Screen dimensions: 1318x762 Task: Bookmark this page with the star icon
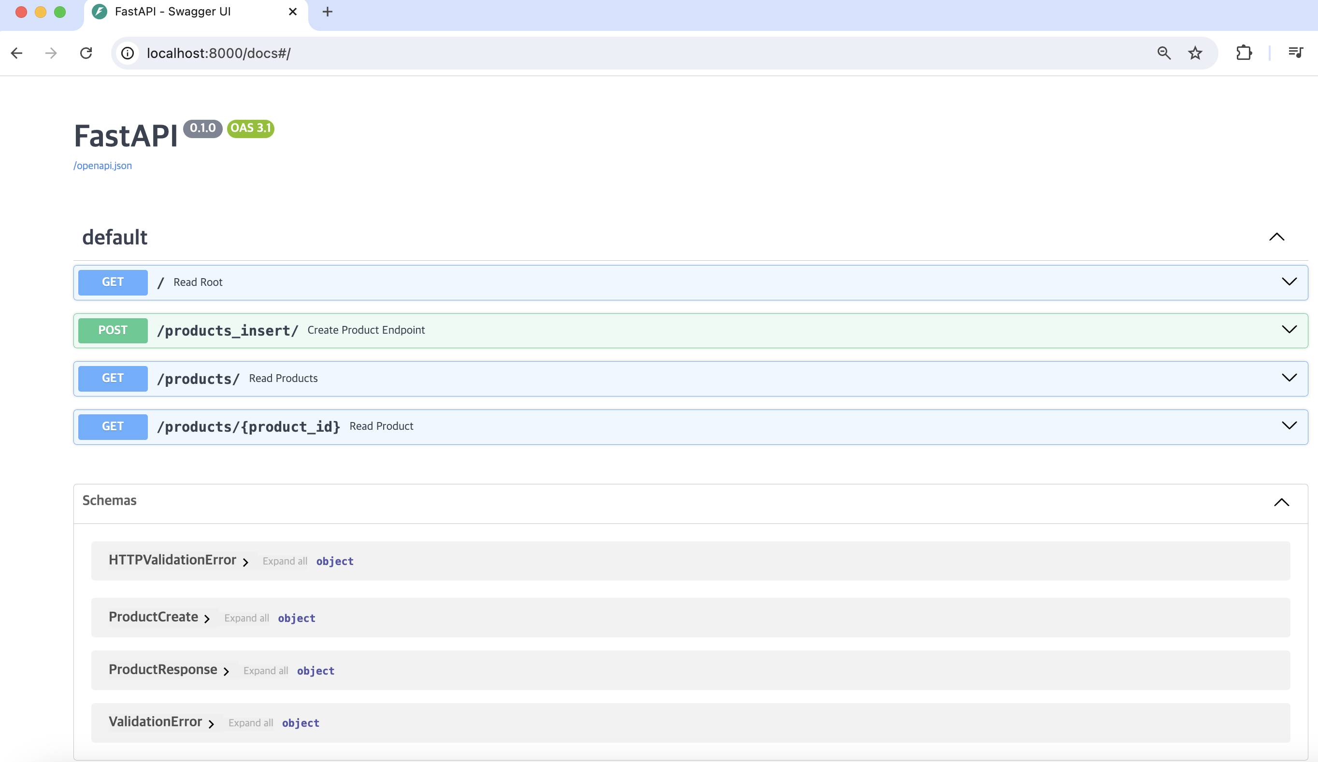1195,53
